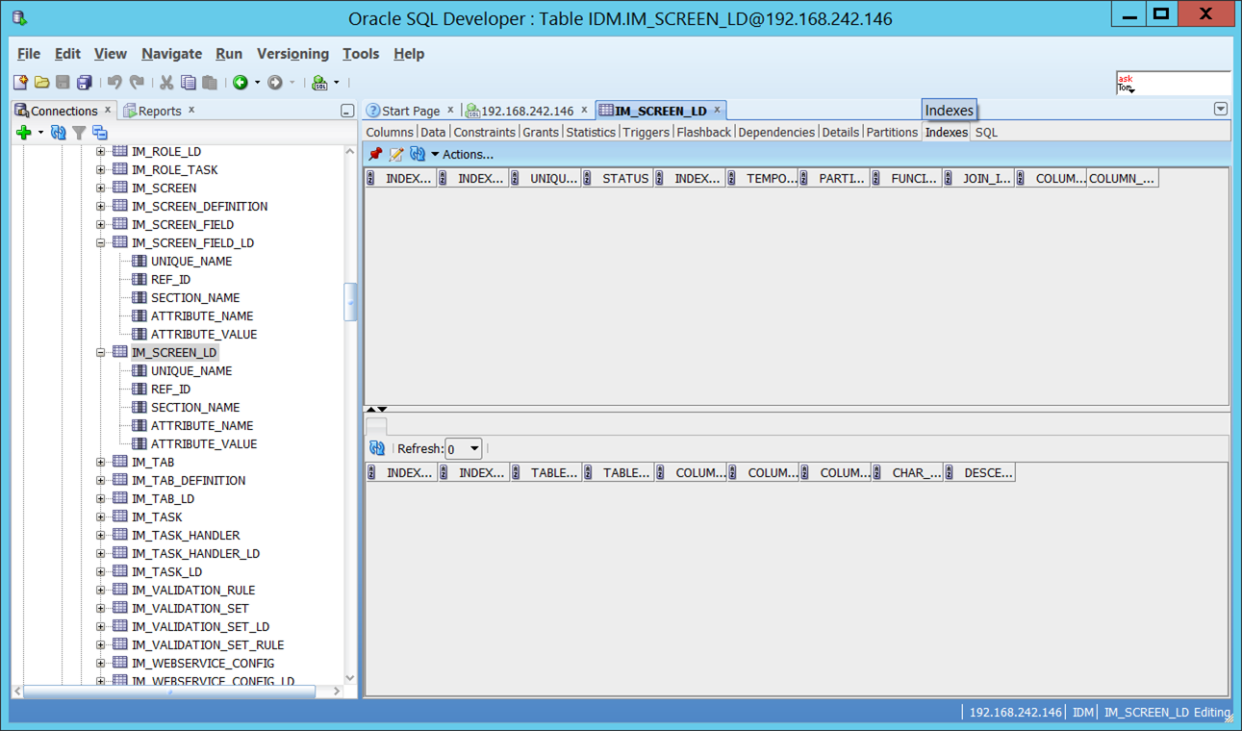This screenshot has width=1242, height=731.
Task: Open the Tools menu
Action: pyautogui.click(x=361, y=54)
